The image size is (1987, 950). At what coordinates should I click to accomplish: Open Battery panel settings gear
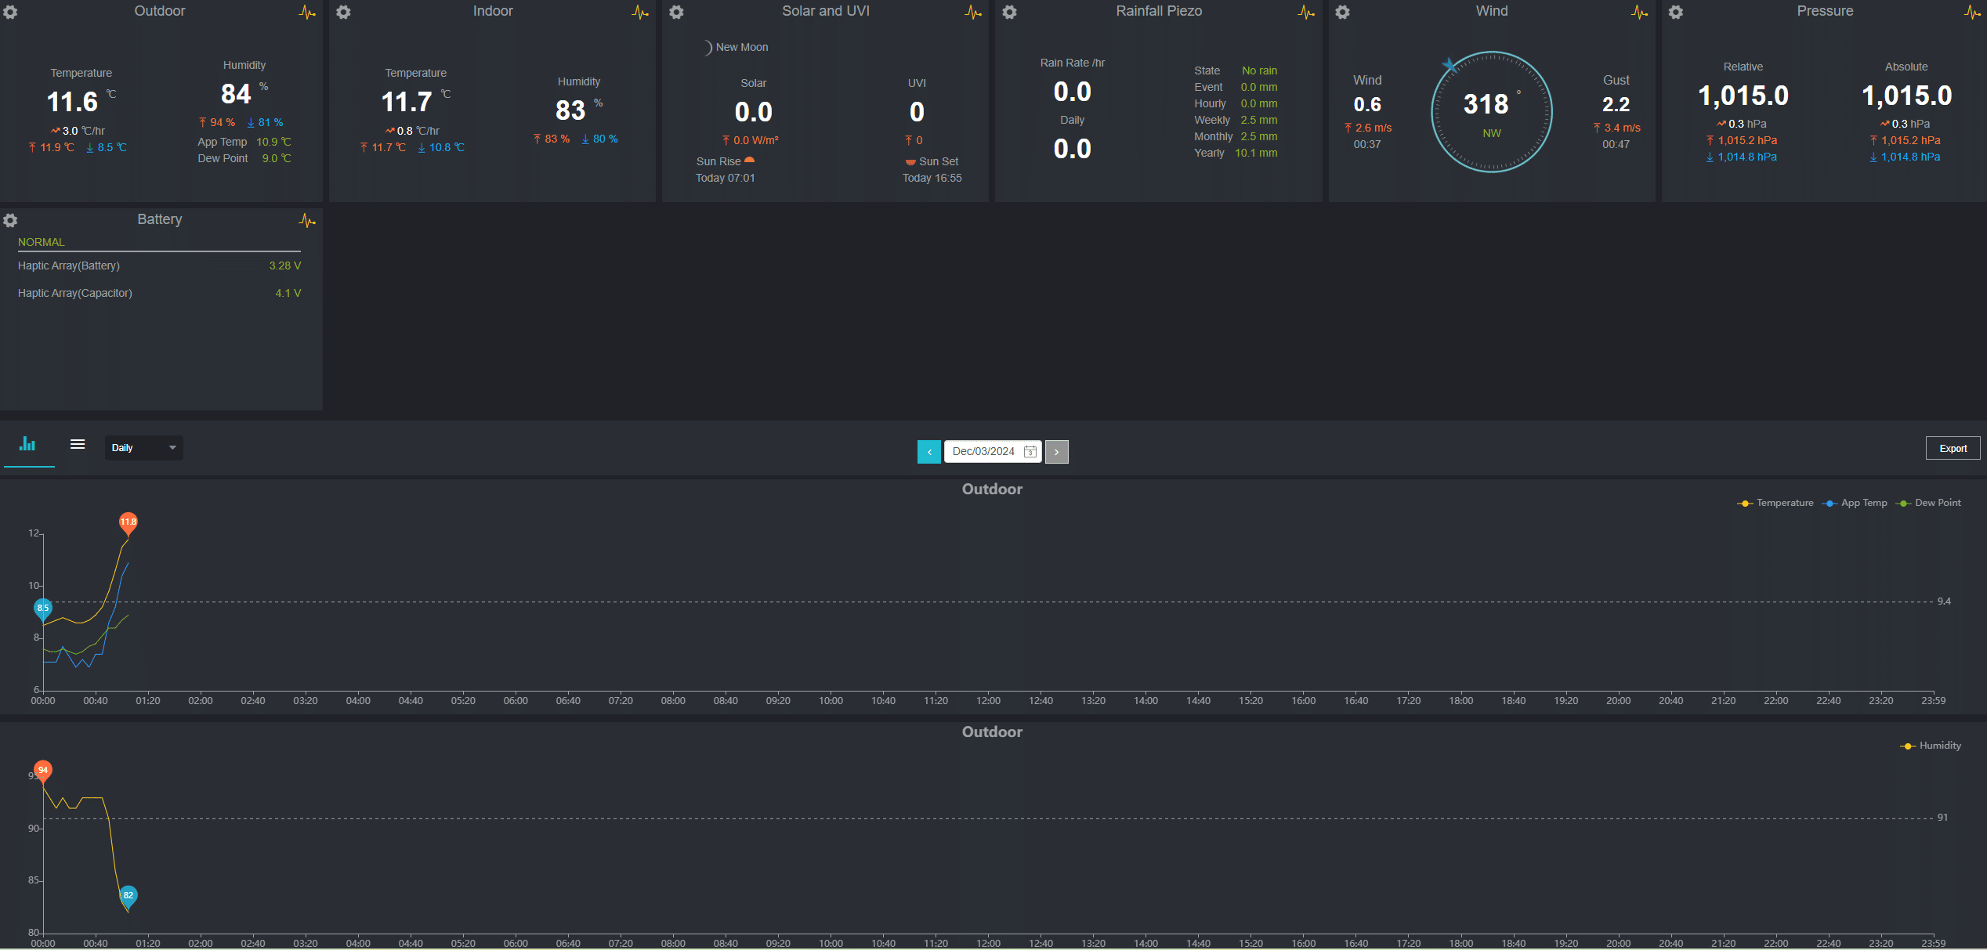(10, 220)
